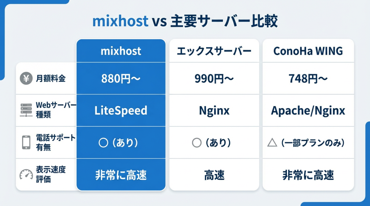Click the circle symbol in エックスサーバー column
This screenshot has height=206, width=370.
[x=197, y=143]
